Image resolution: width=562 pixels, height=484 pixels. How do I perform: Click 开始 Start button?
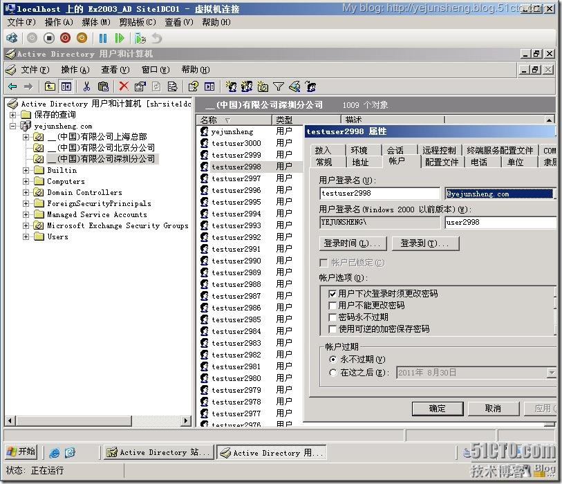[x=21, y=452]
